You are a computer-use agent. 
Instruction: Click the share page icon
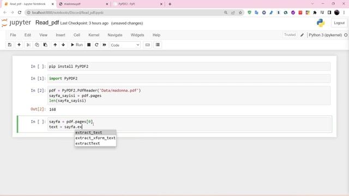tap(233, 13)
